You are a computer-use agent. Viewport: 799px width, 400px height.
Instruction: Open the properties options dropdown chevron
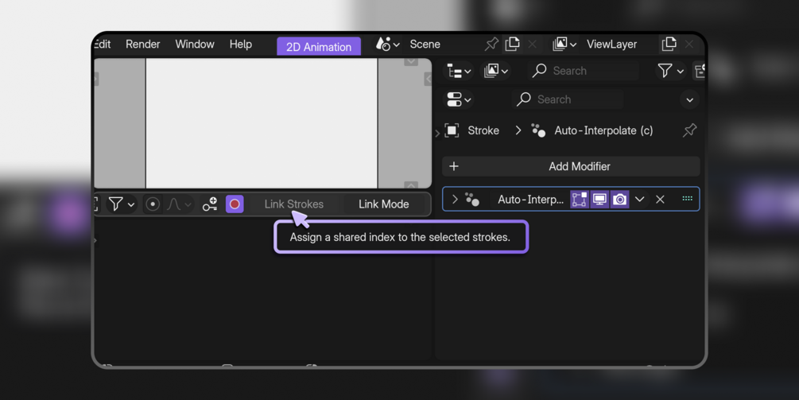[690, 100]
